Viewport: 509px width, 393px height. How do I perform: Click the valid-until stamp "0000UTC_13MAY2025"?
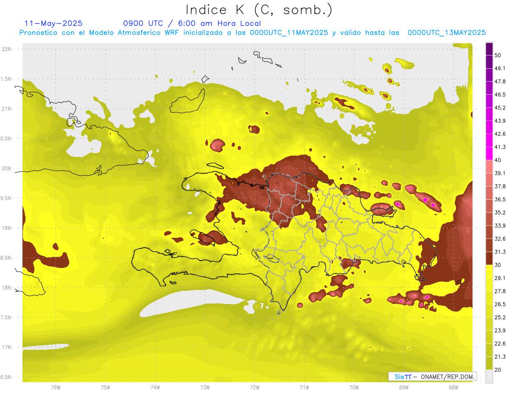(447, 33)
